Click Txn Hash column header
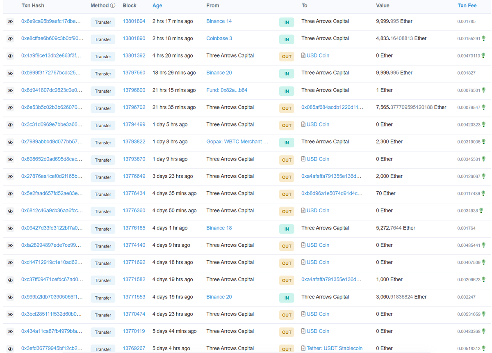The width and height of the screenshot is (492, 353). (33, 5)
